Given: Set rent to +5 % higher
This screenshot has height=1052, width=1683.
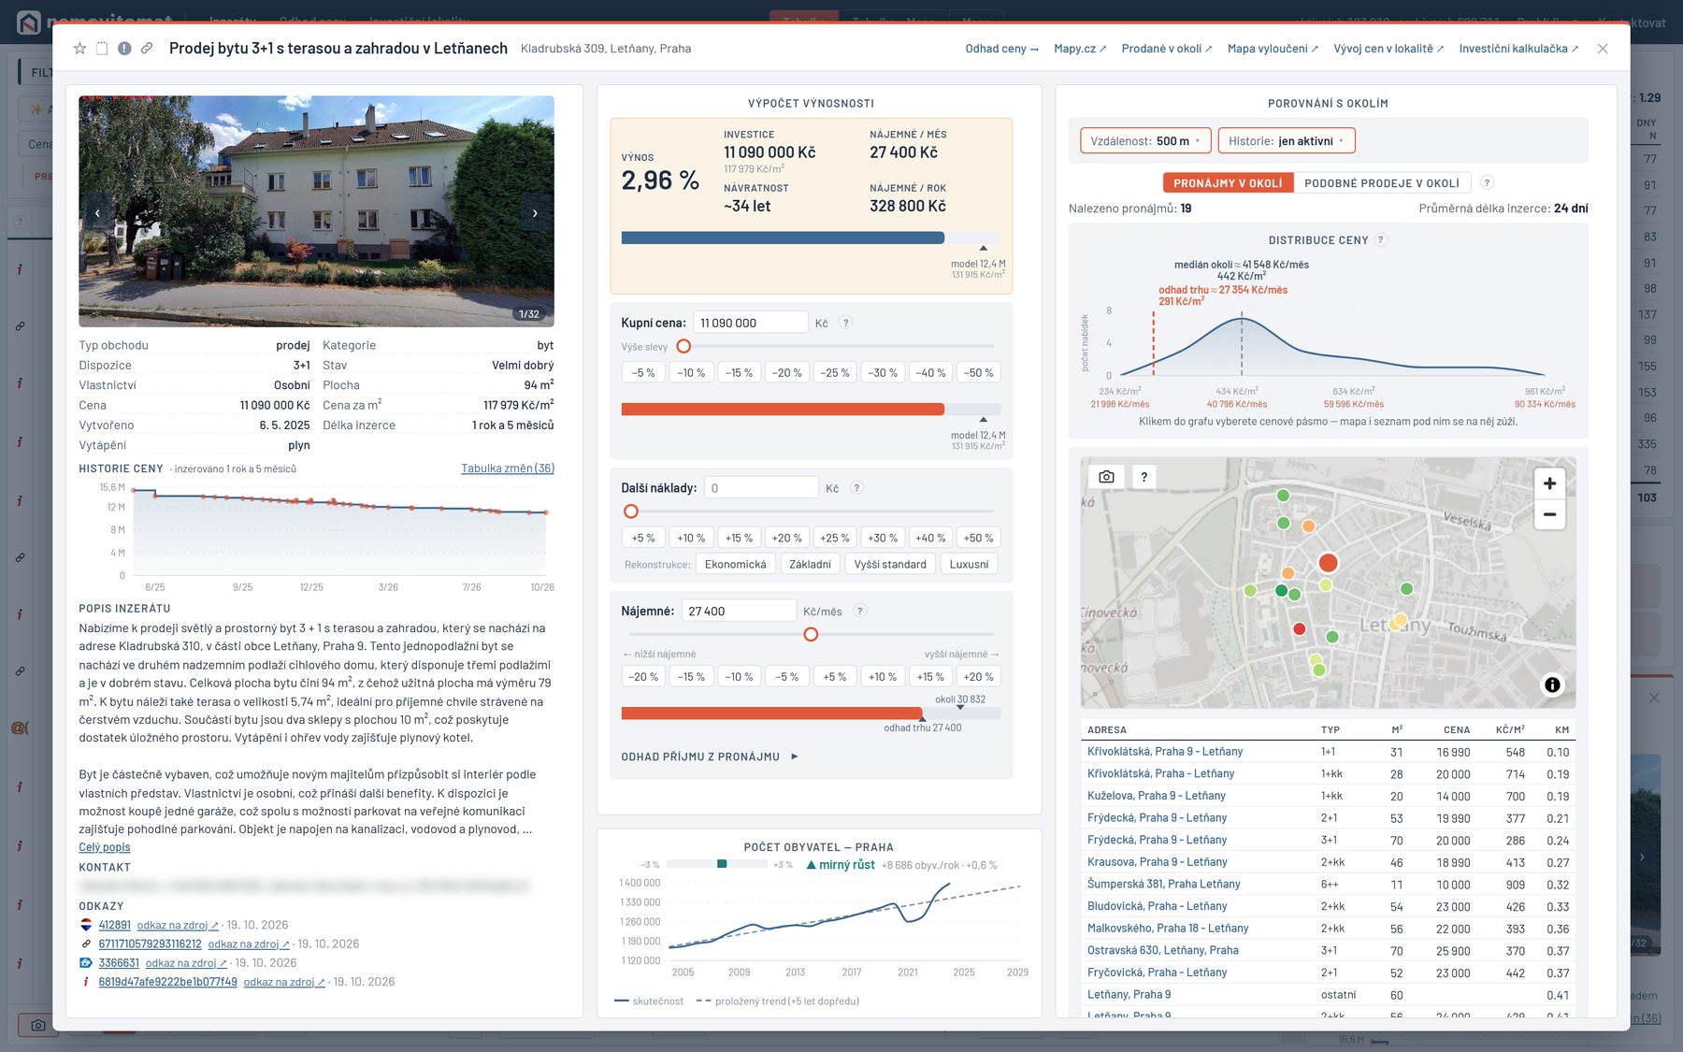Looking at the screenshot, I should point(834,676).
